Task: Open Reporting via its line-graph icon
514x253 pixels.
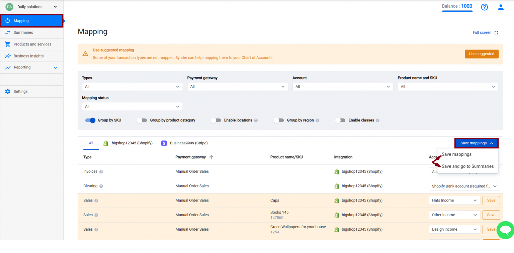Action: (7, 67)
